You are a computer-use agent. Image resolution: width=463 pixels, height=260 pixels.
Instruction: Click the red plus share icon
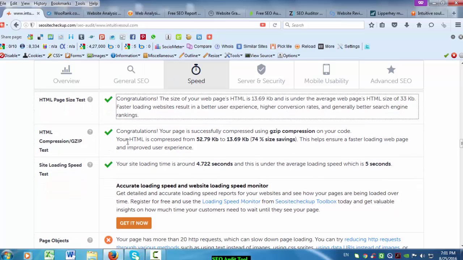(209, 37)
